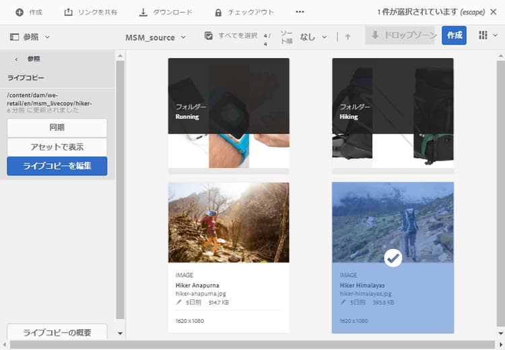Open the sort order なし dropdown
505x350 pixels.
coord(313,37)
